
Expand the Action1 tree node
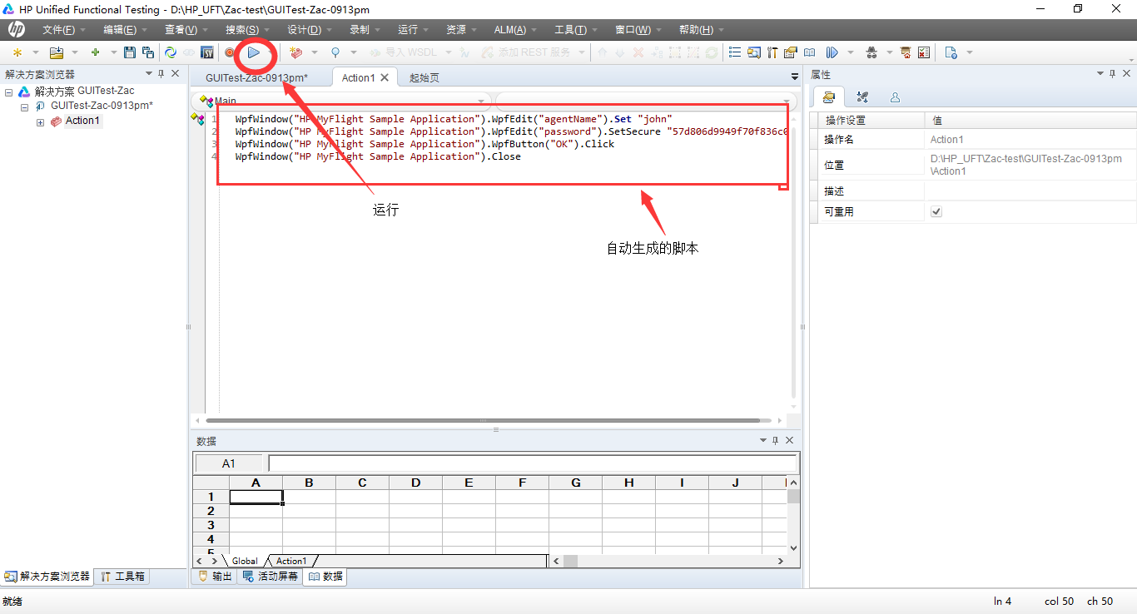click(40, 122)
